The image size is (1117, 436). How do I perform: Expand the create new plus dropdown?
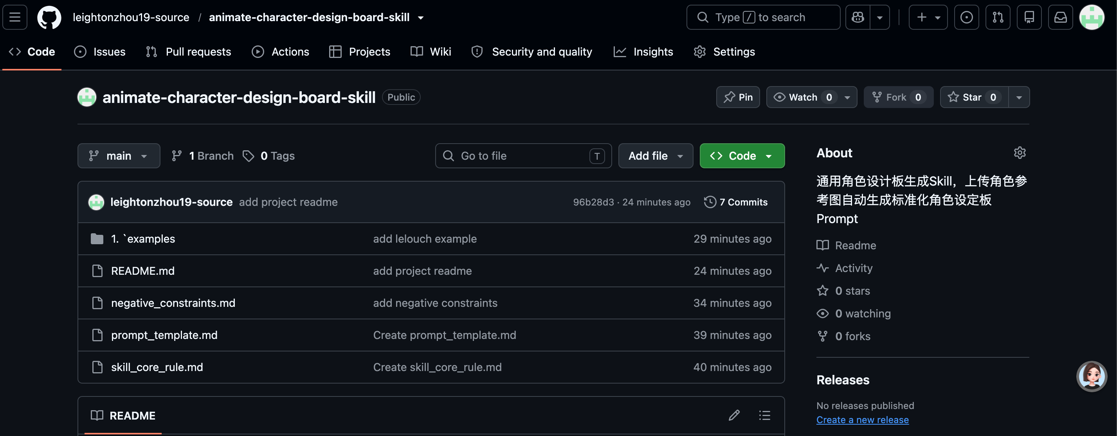point(928,17)
